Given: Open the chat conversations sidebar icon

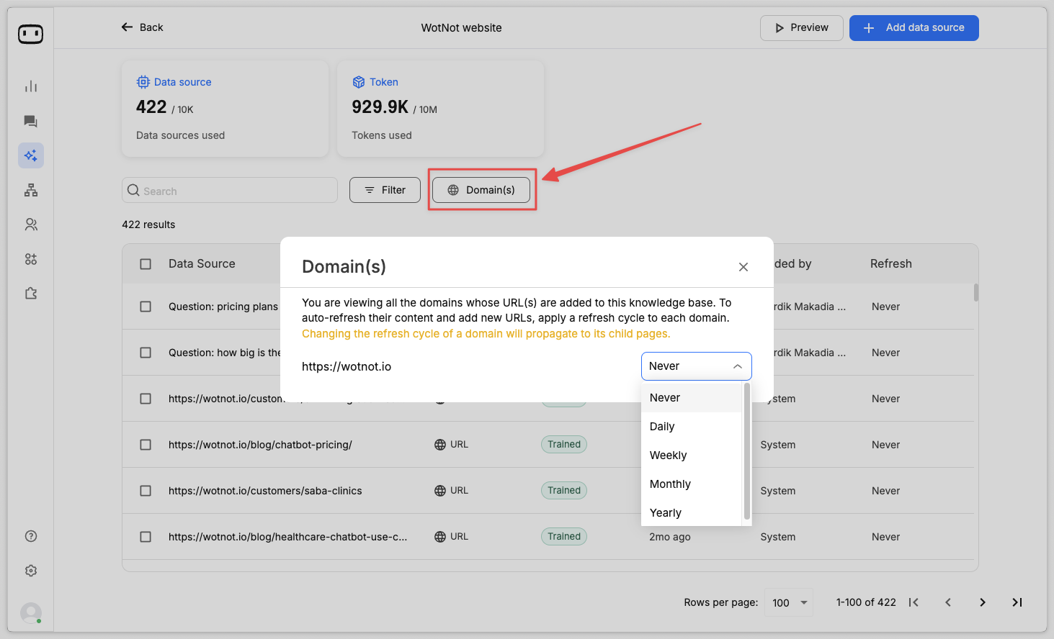Looking at the screenshot, I should (31, 122).
